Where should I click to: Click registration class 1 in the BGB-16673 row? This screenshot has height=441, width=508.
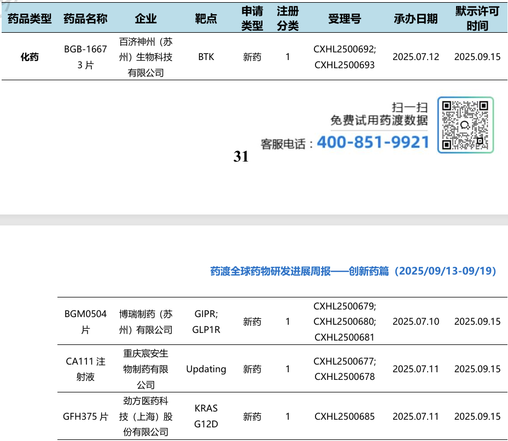pyautogui.click(x=288, y=57)
